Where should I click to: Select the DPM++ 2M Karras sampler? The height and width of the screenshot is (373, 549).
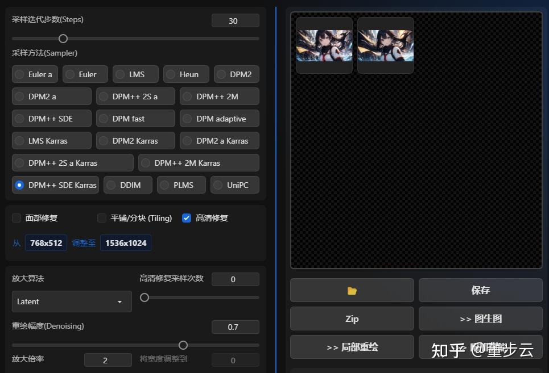[199, 162]
